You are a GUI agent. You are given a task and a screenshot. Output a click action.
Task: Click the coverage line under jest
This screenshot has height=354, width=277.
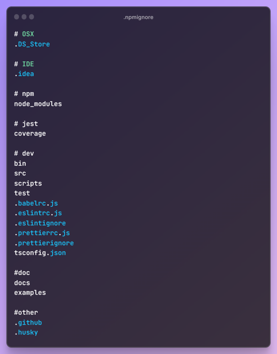click(x=30, y=134)
